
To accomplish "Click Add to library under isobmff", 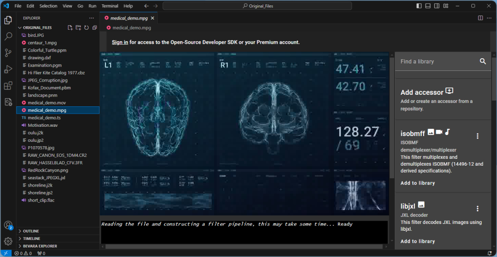I will (x=418, y=183).
